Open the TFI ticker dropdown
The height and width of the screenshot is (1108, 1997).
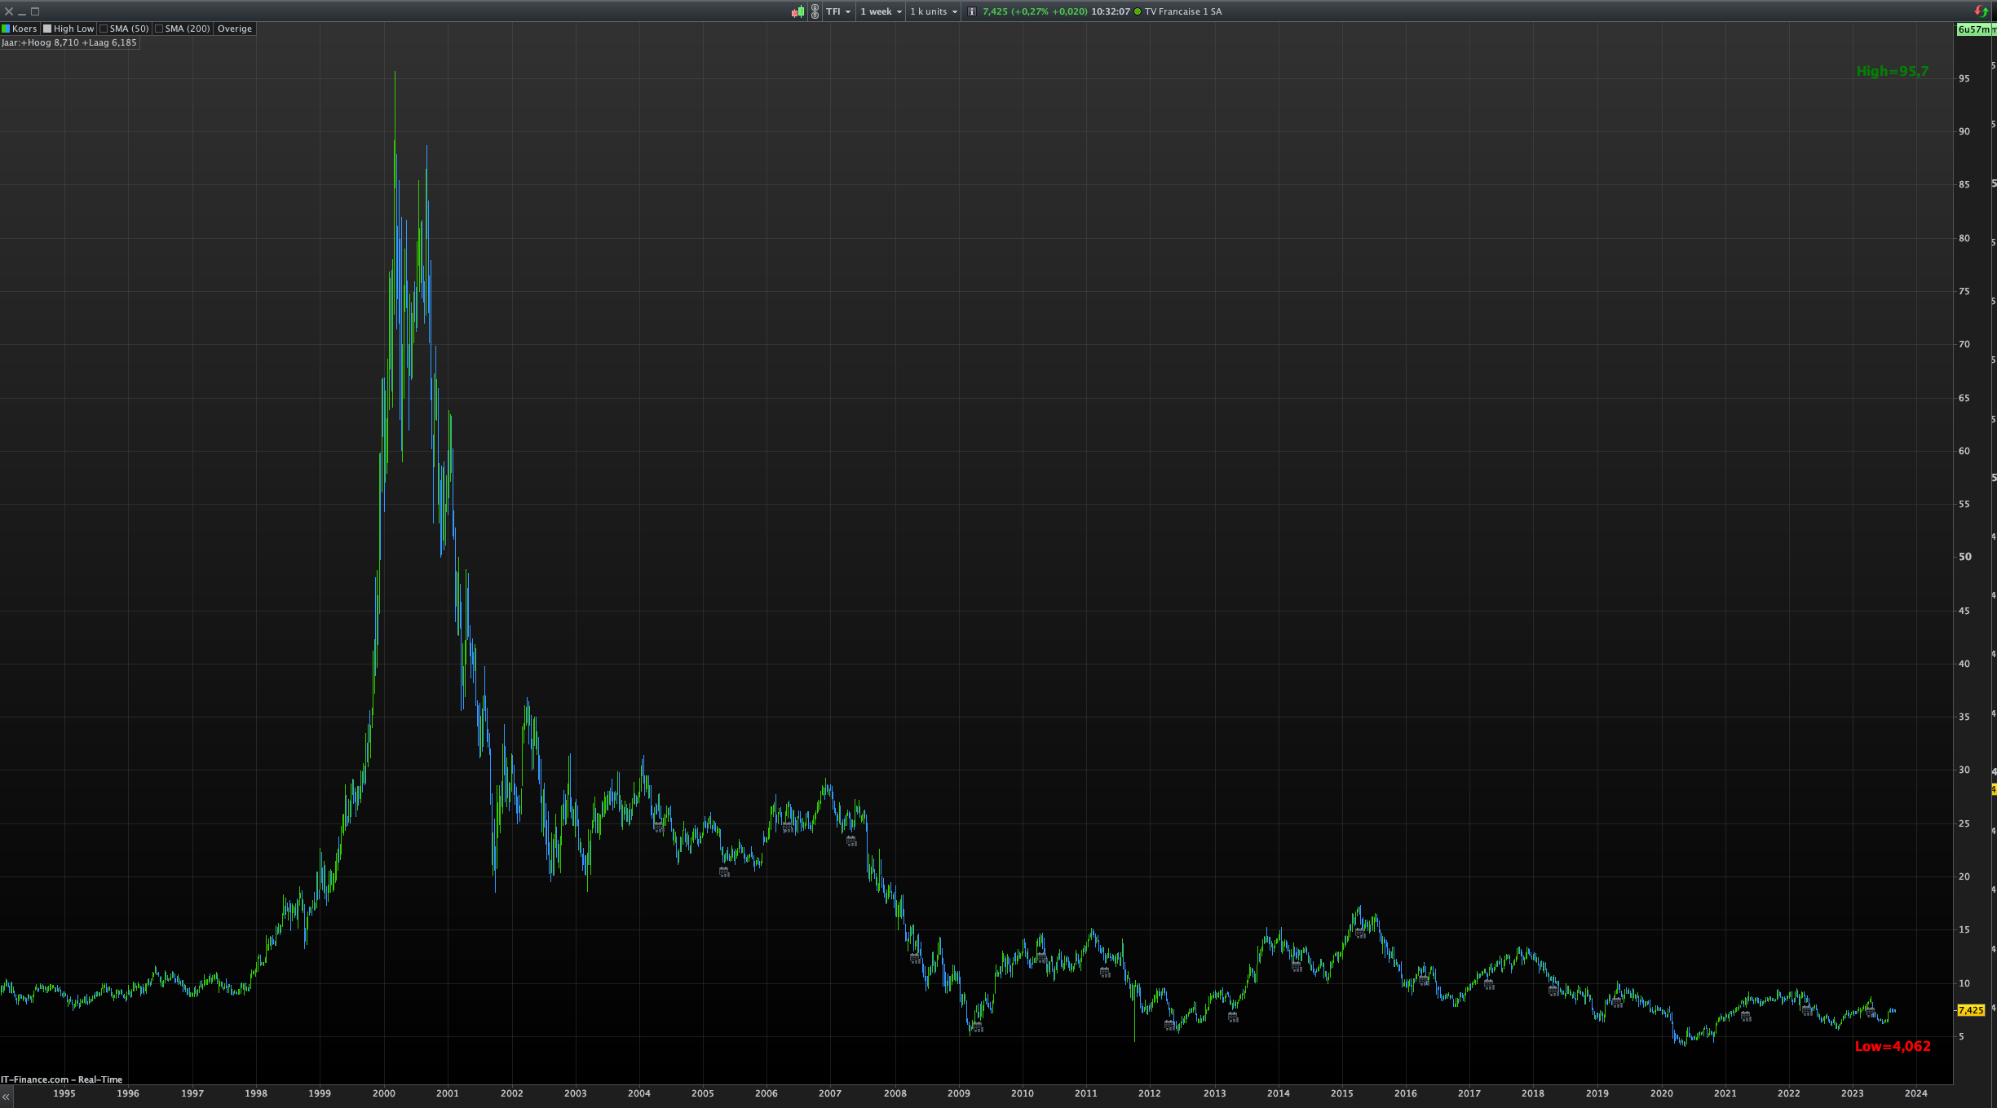[838, 11]
